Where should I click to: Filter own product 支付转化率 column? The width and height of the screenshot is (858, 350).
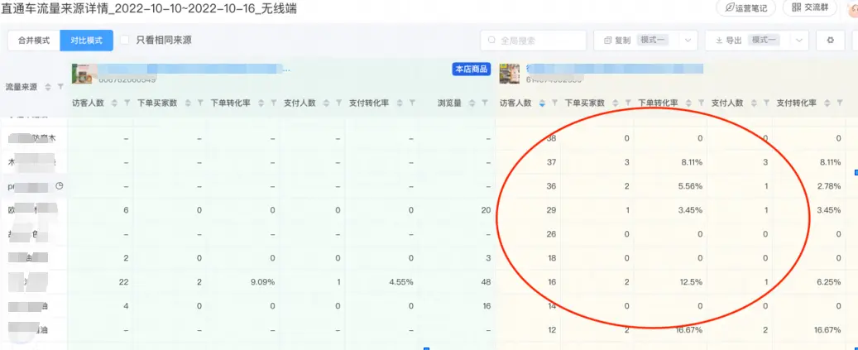coord(412,103)
